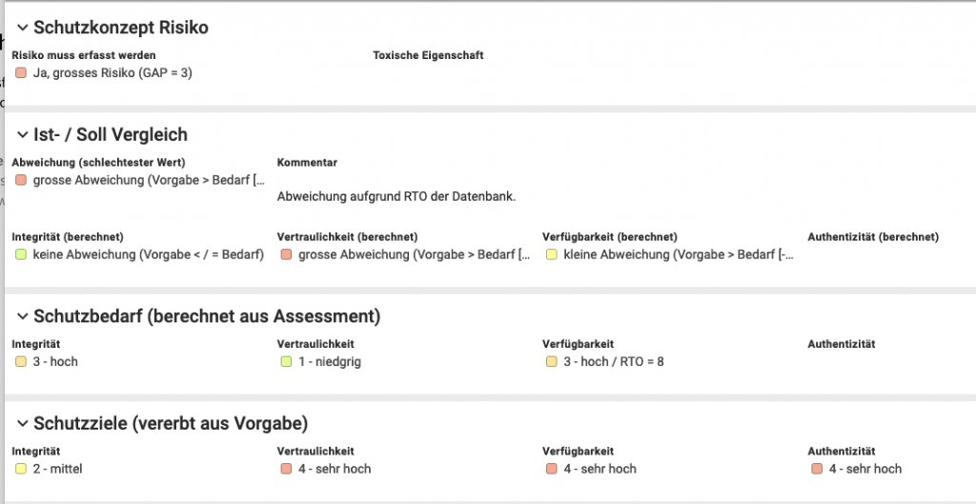Click red swatch under Vertraulichkeit (berechnet)
976x504 pixels.
pos(286,254)
